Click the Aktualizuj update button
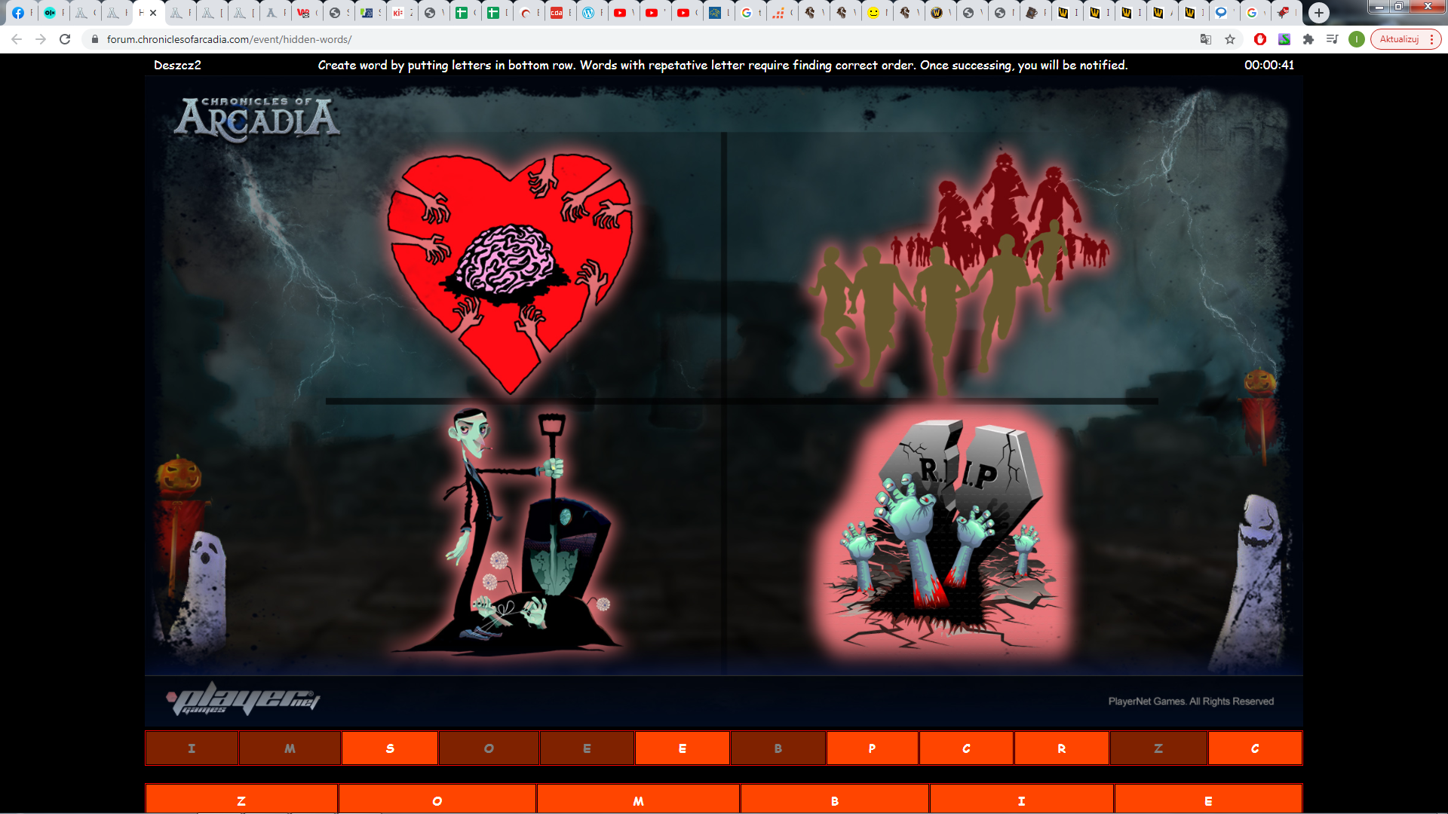The height and width of the screenshot is (814, 1448). (1399, 39)
